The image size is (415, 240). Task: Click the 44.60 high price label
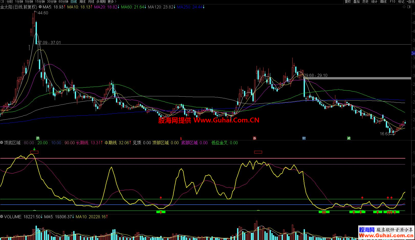pyautogui.click(x=43, y=13)
